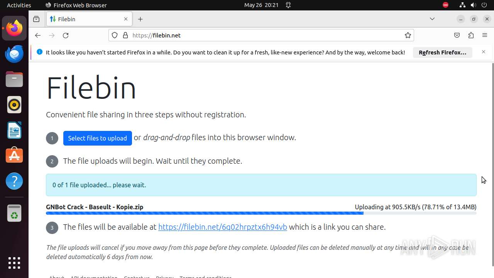
Task: Dismiss the Refresh Firefox notification bar
Action: tap(484, 52)
